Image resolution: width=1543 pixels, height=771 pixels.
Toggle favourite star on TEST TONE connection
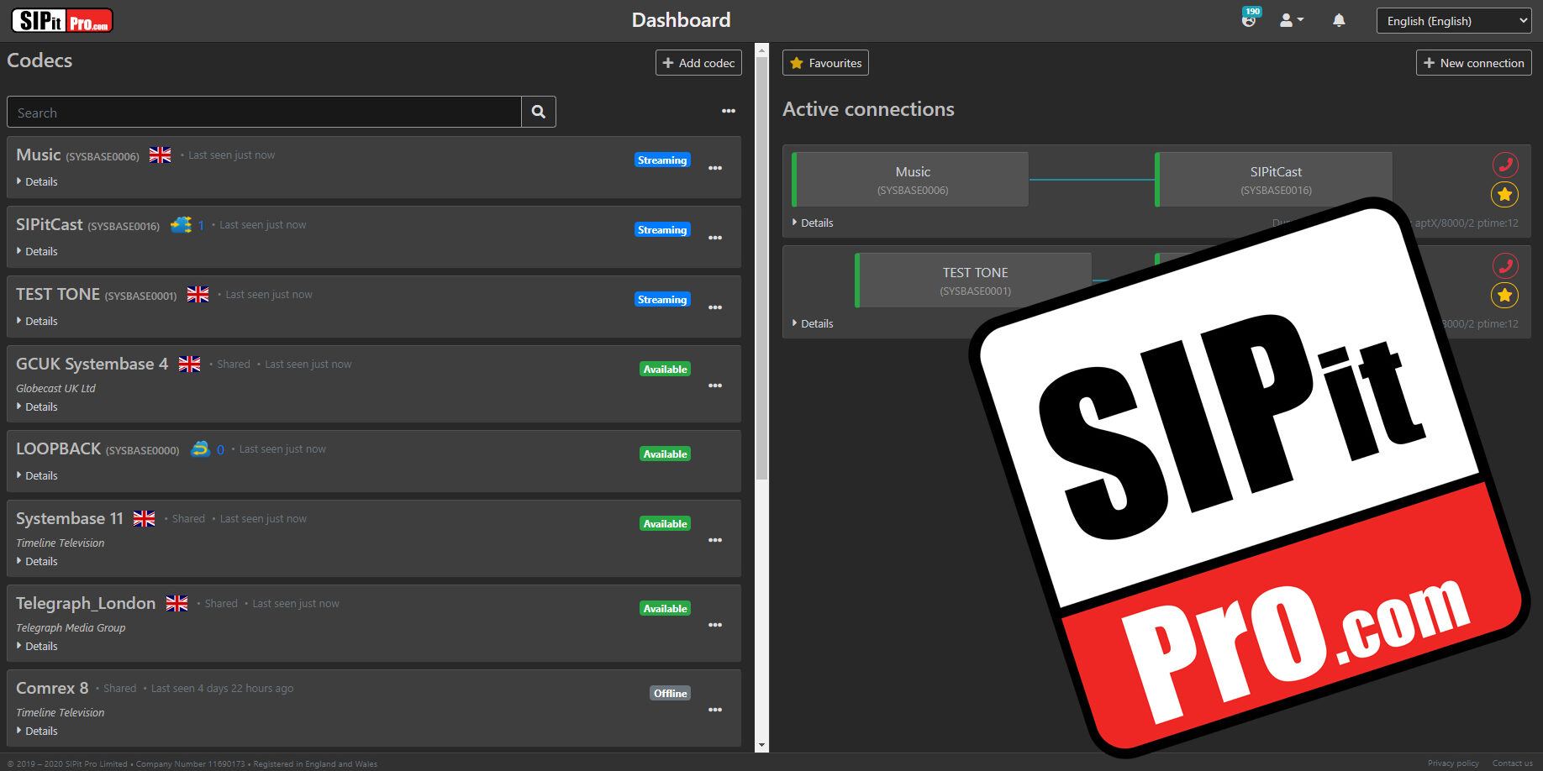point(1504,296)
